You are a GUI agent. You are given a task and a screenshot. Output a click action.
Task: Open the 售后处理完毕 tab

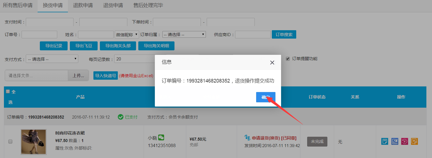tap(148, 6)
